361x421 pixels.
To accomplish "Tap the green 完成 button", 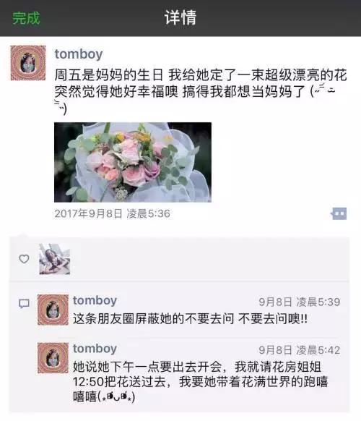I will pyautogui.click(x=26, y=18).
